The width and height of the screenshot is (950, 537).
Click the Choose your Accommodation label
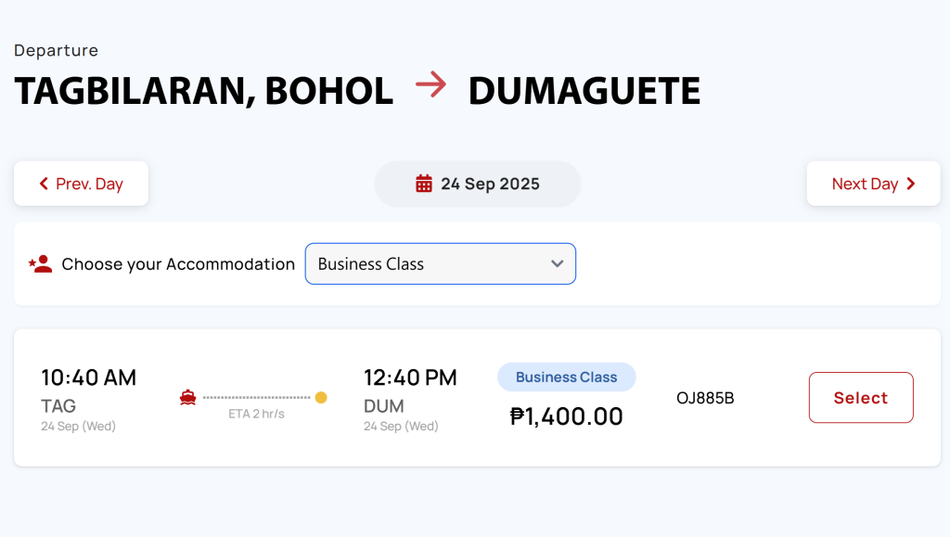(x=178, y=264)
